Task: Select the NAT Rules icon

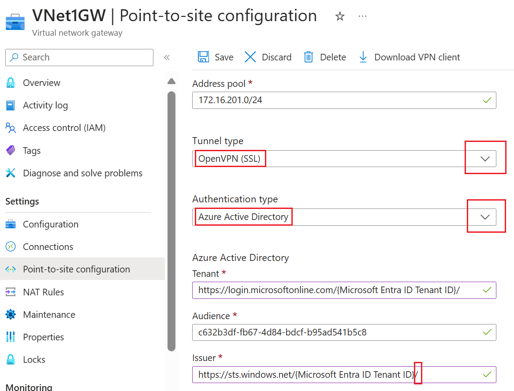Action: click(11, 292)
